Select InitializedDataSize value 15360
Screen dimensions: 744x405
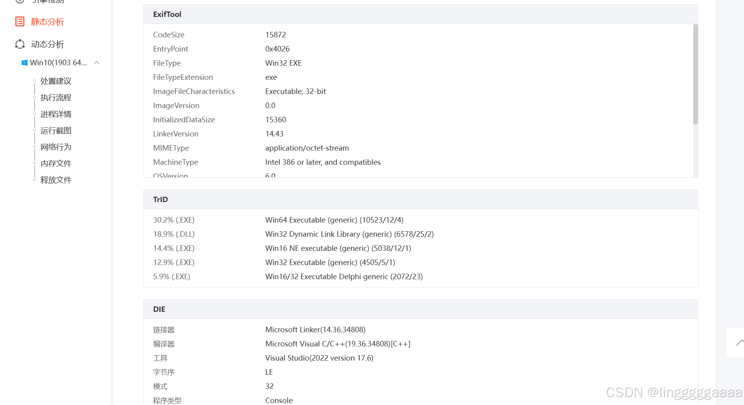pyautogui.click(x=276, y=120)
